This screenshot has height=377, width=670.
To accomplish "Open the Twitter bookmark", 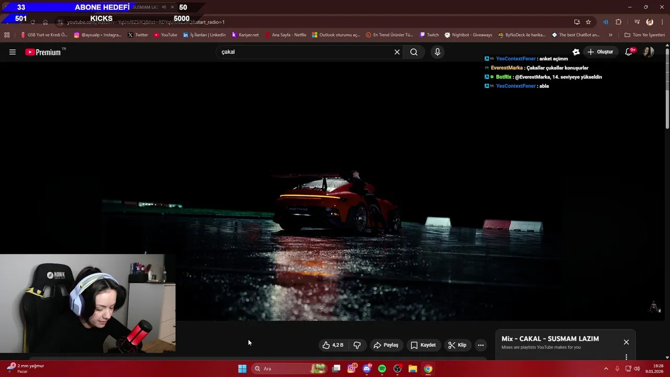I will pos(138,35).
